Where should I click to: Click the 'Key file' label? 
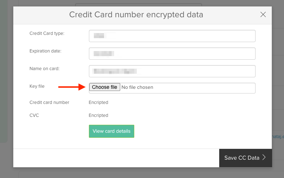point(37,86)
